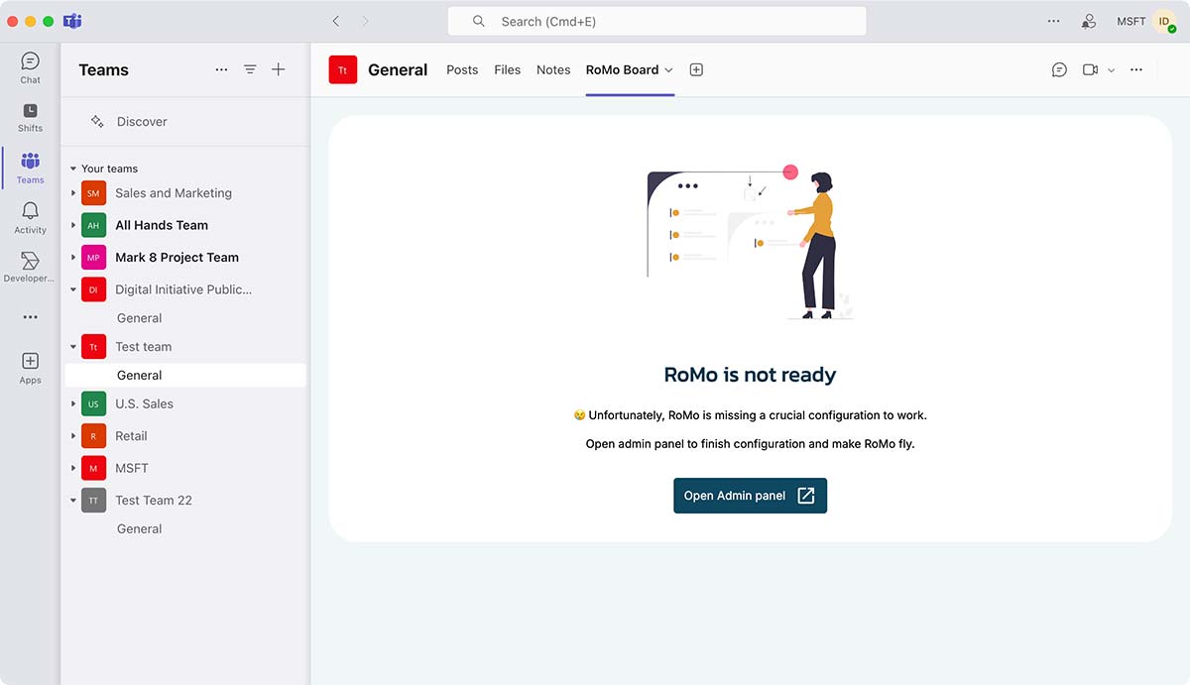Open the ID profile avatar menu

click(1164, 21)
